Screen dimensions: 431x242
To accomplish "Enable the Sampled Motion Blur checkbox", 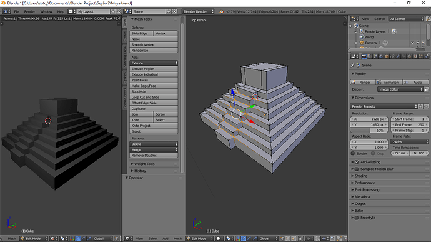I will (x=357, y=169).
